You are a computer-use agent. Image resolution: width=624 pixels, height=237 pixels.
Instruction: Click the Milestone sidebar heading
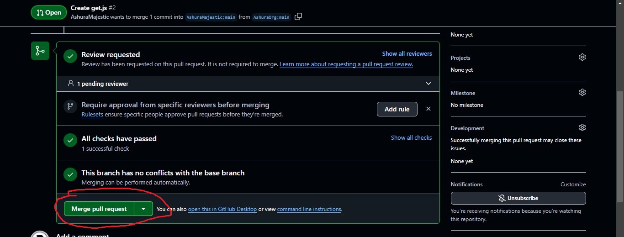(463, 93)
